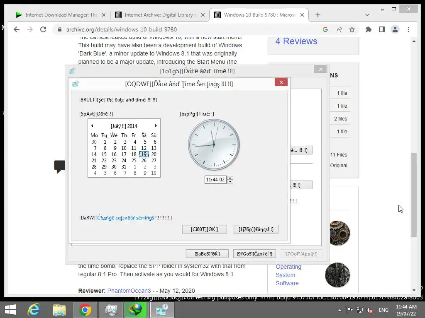Screen dimensions: 425x318
Task: Click the 11:44:02 time field
Action: tap(215, 180)
